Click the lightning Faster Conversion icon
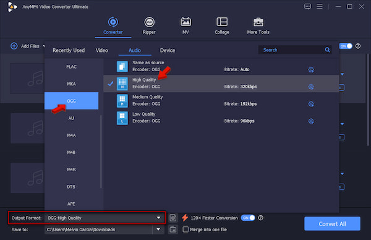Viewport: 371px width, 240px height. [x=185, y=218]
